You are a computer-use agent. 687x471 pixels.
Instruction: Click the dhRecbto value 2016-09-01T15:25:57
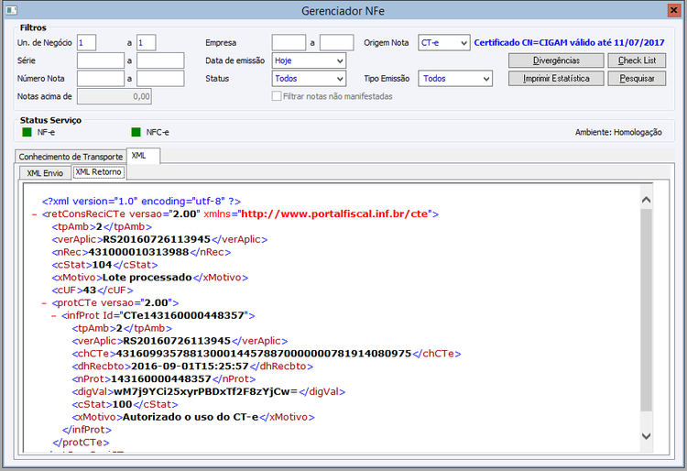point(190,367)
